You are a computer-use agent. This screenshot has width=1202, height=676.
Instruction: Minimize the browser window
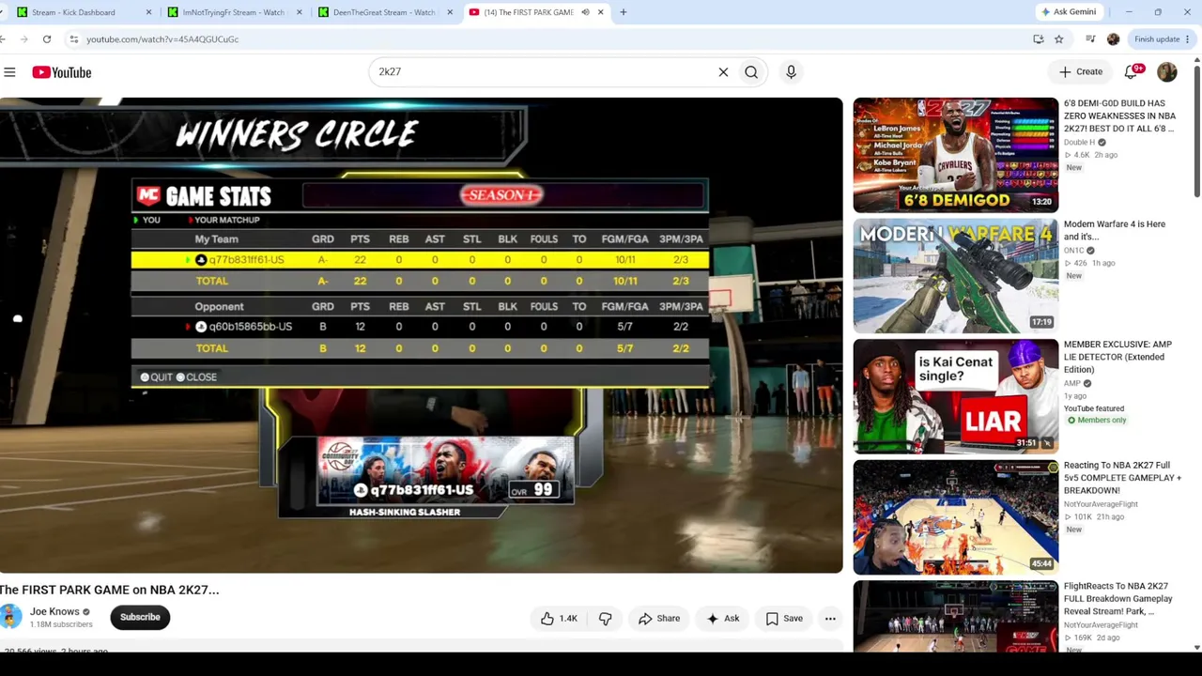(x=1129, y=12)
